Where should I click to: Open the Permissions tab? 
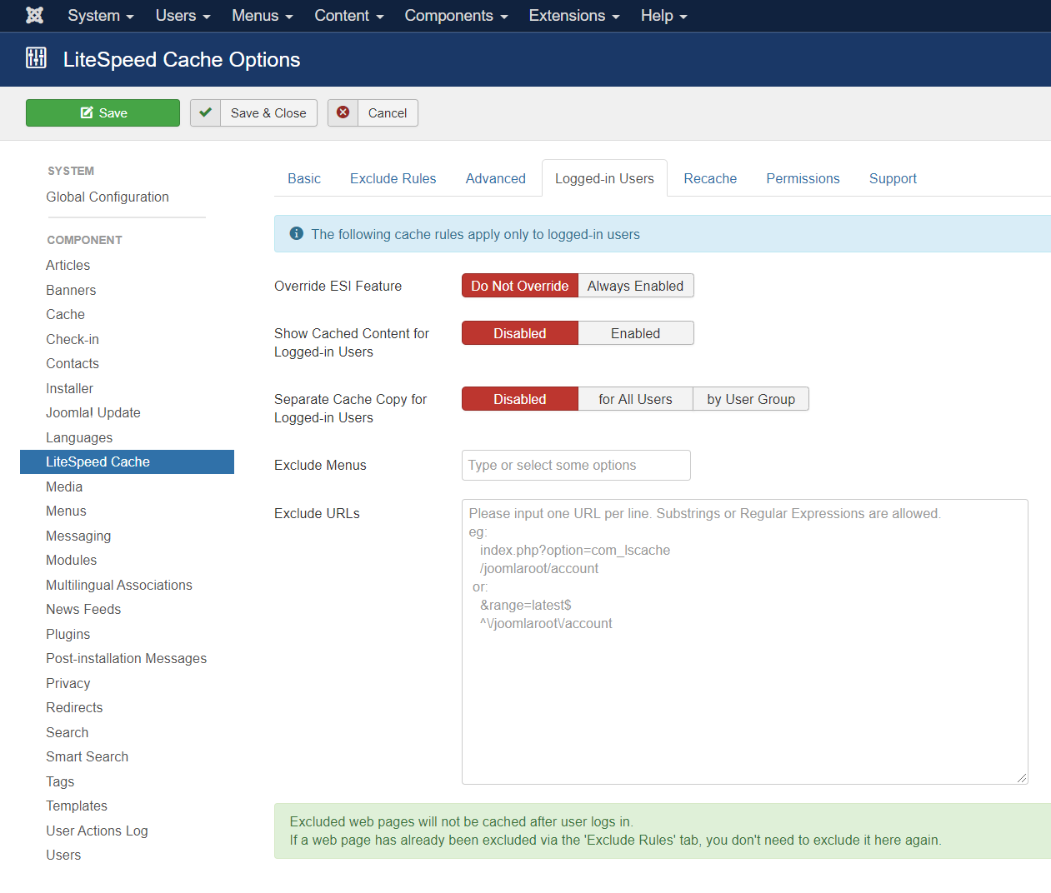coord(803,178)
